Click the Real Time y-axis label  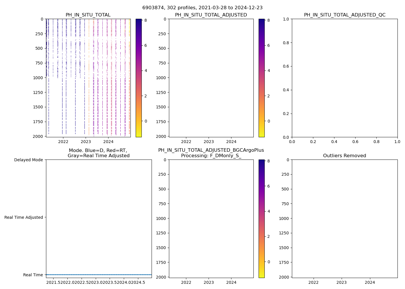click(x=33, y=275)
